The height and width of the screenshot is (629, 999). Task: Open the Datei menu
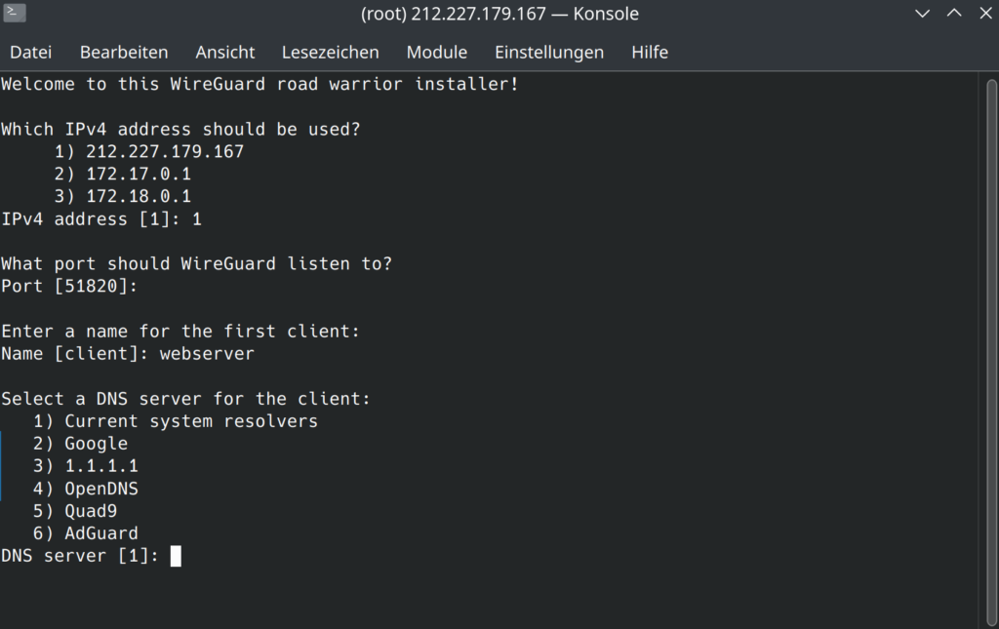coord(30,53)
